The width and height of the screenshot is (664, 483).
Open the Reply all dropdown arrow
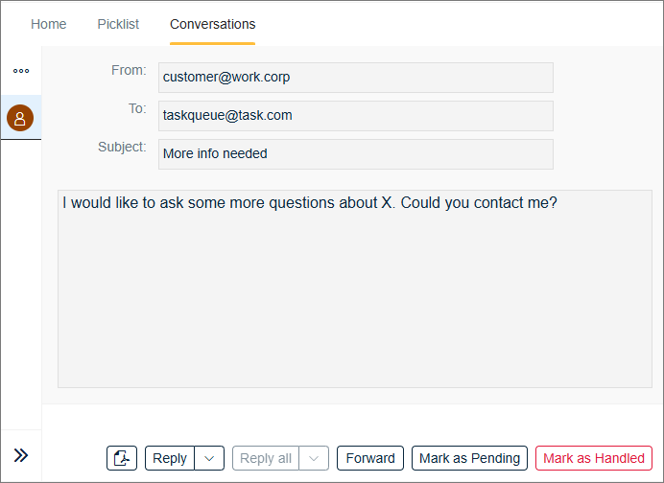[314, 458]
